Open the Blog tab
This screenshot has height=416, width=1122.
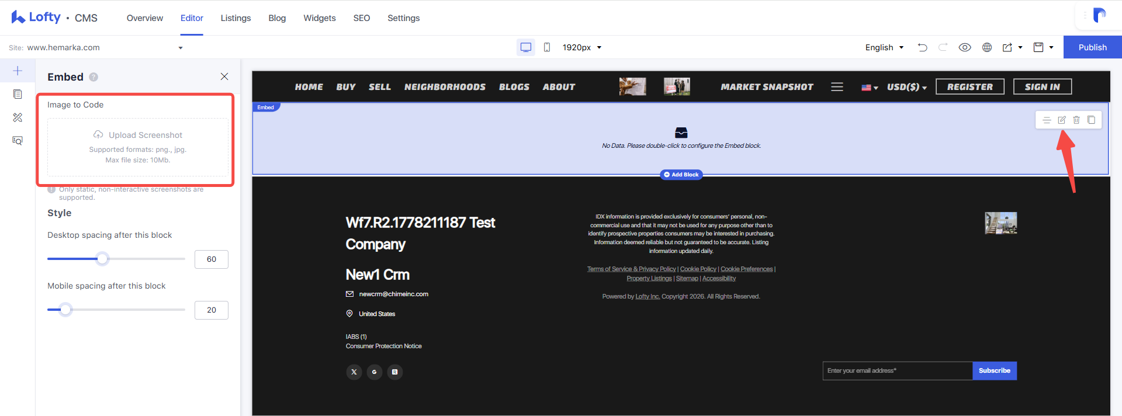(x=277, y=18)
